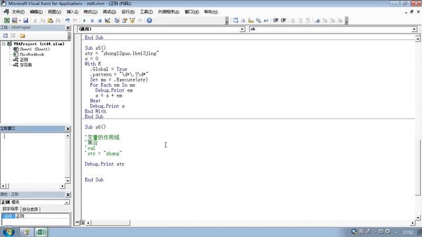The image size is (422, 237).
Task: Click the taskbar clock showing 17:52
Action: tap(408, 232)
